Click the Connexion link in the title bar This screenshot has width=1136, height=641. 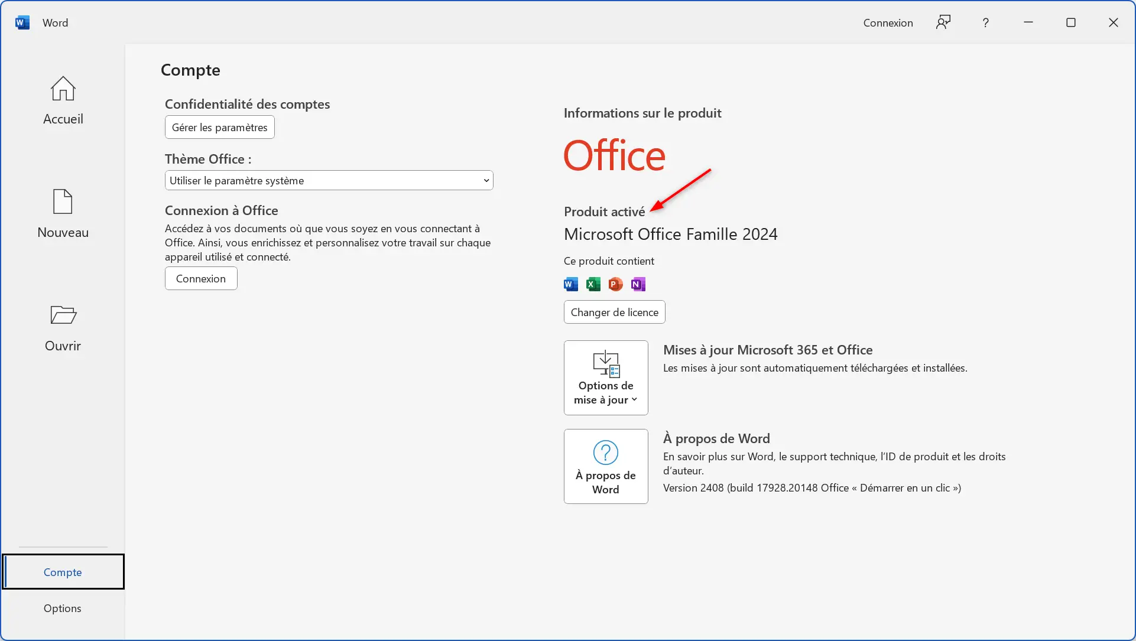887,22
